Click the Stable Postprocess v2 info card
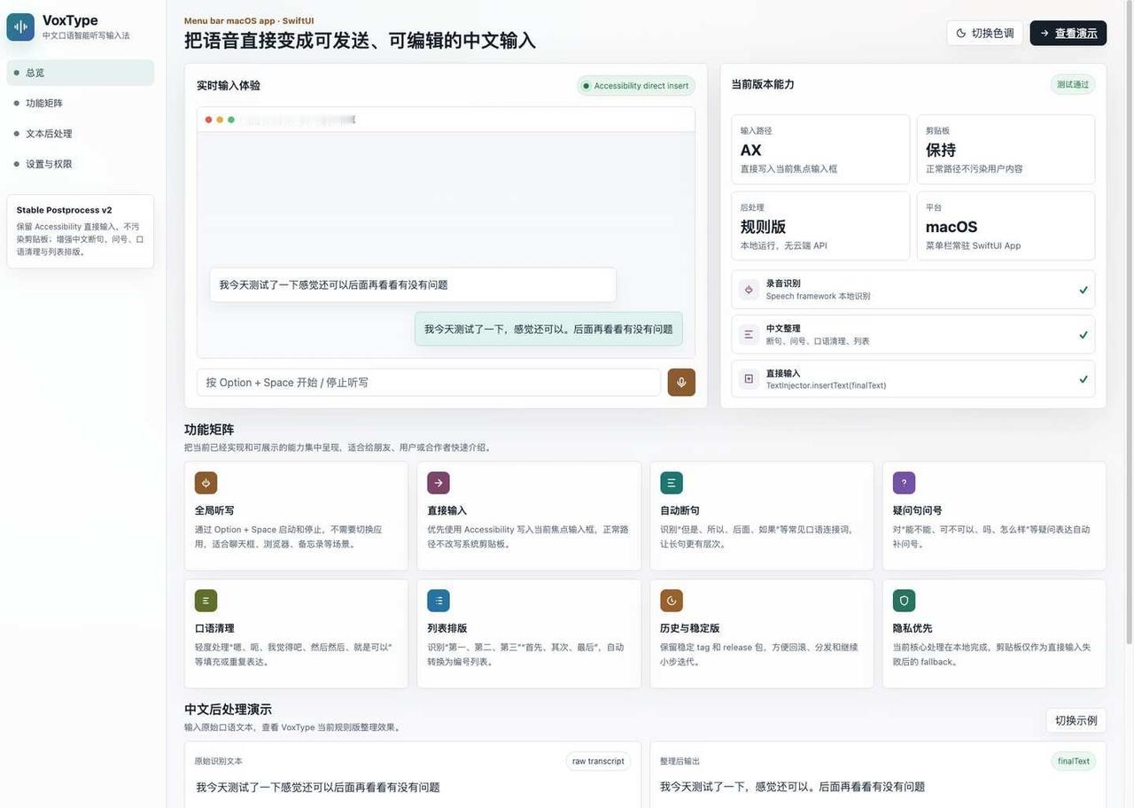 (x=81, y=231)
